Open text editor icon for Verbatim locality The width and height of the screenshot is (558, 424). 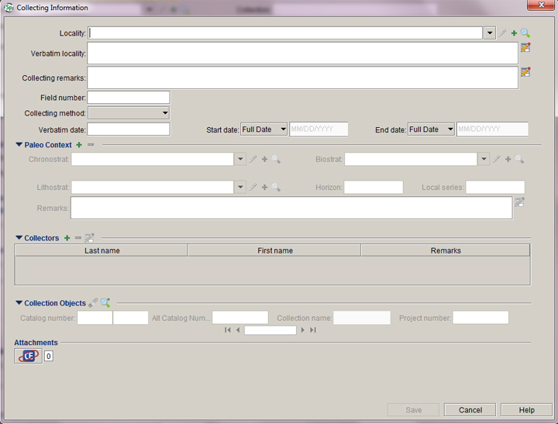pos(525,48)
